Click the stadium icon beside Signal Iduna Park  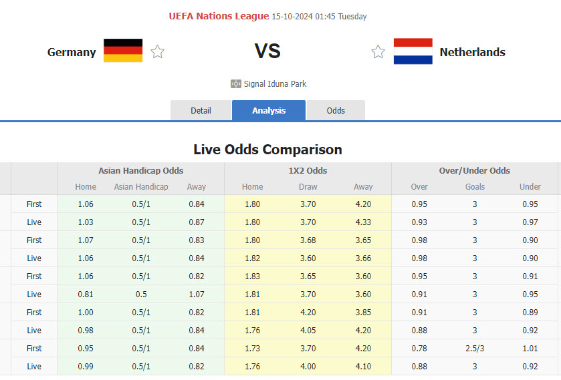235,84
